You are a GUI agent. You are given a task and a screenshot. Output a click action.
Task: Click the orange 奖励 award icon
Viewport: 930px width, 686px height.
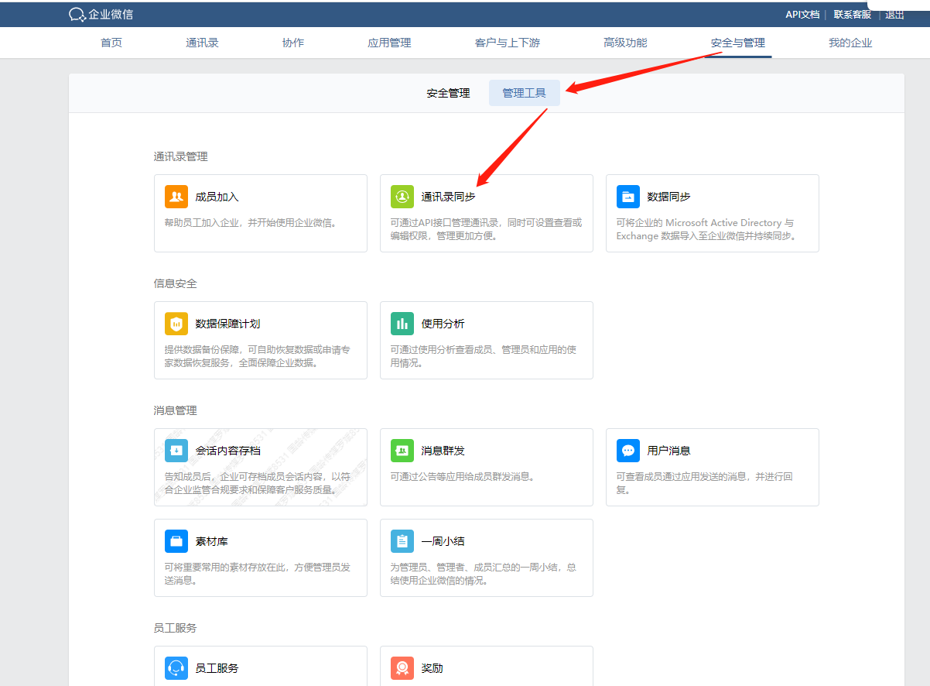(402, 668)
